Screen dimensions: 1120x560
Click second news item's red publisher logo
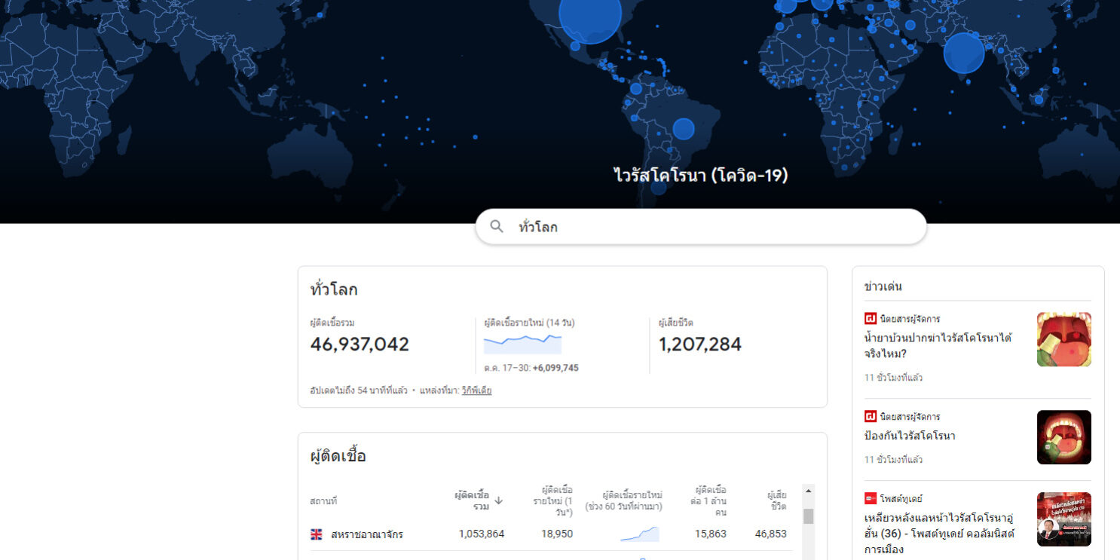pyautogui.click(x=870, y=417)
